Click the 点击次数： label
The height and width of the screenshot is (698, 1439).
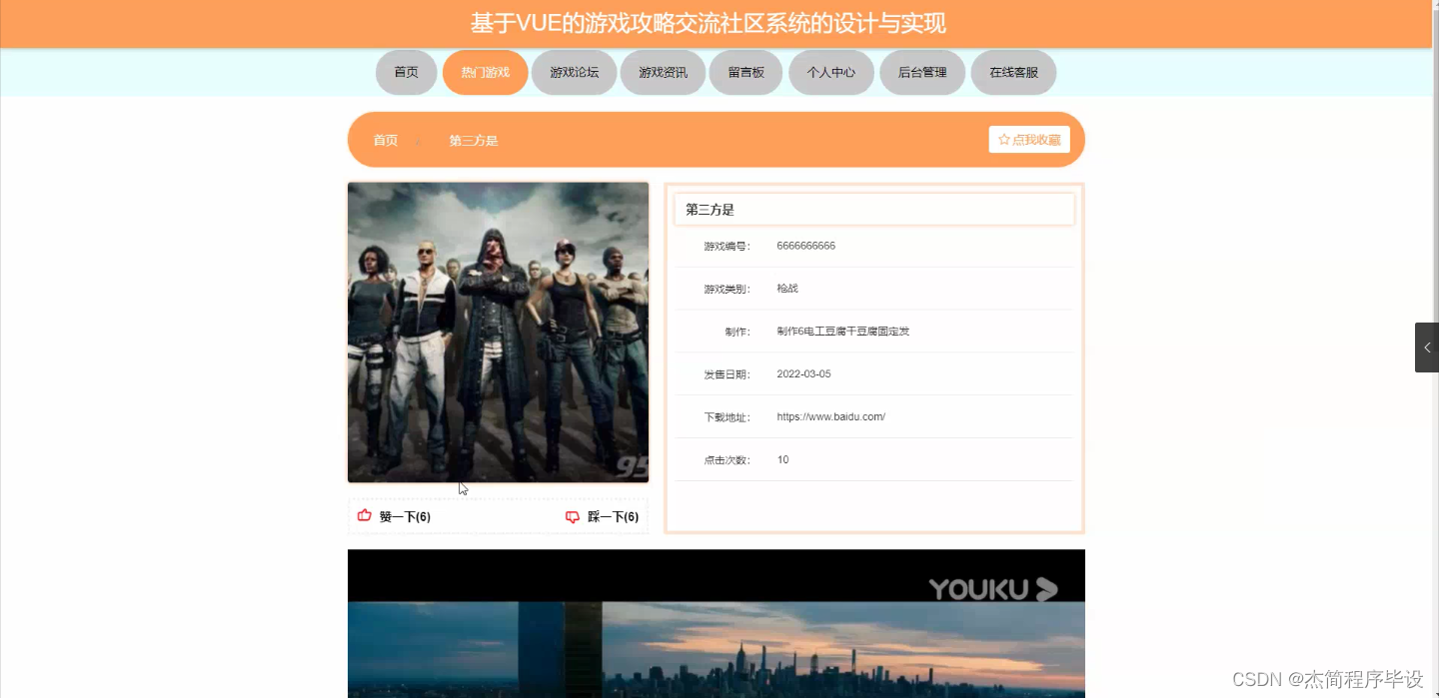(x=726, y=460)
